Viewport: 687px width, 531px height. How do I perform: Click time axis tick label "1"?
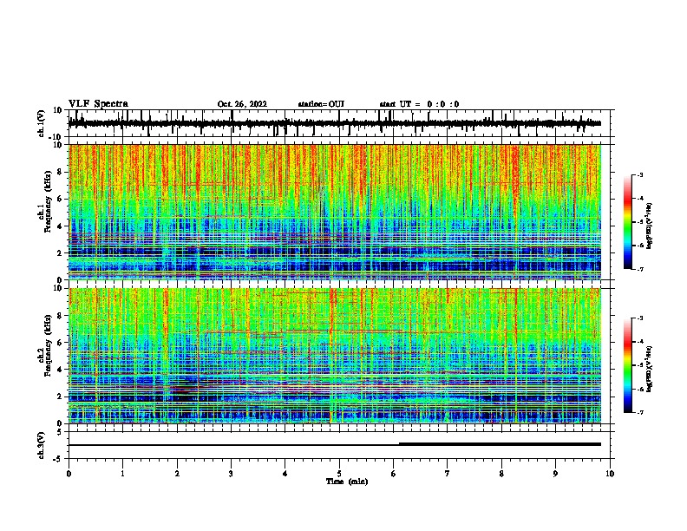click(x=122, y=474)
